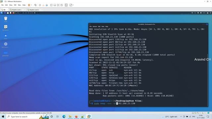Open File Explorer from the taskbar
The image size is (212, 119).
click(x=70, y=116)
